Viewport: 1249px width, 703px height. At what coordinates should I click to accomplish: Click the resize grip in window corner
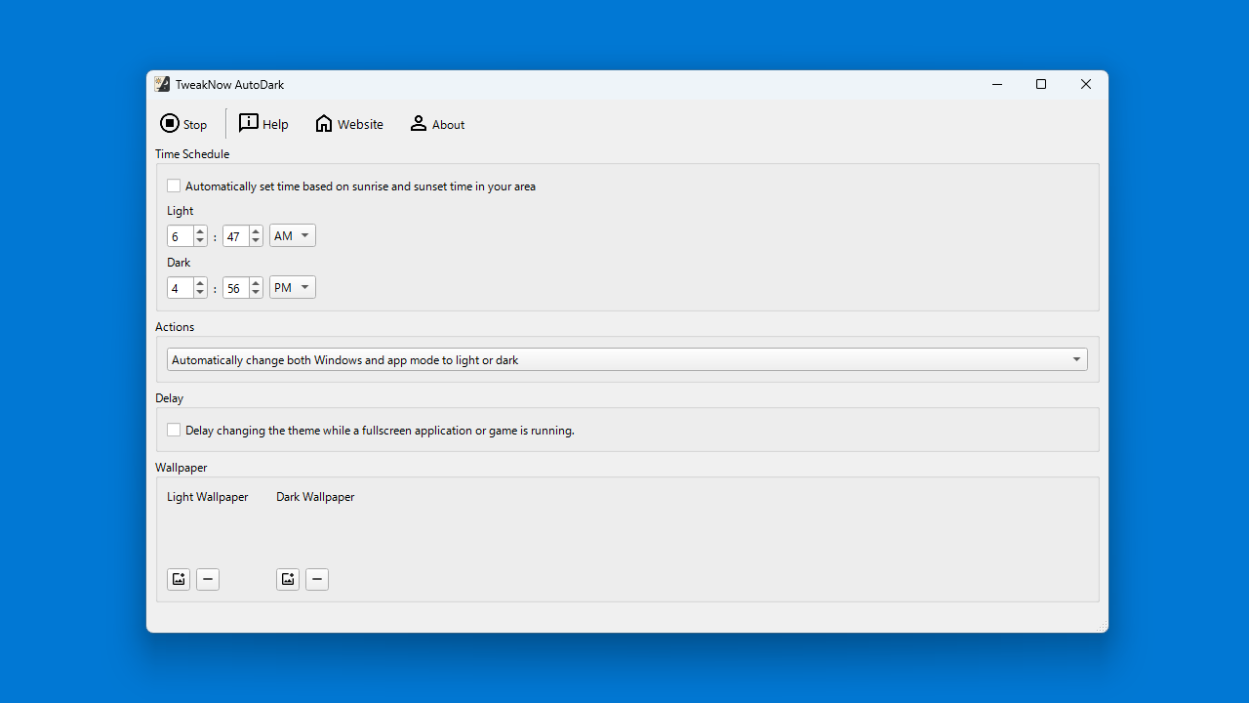(1102, 626)
